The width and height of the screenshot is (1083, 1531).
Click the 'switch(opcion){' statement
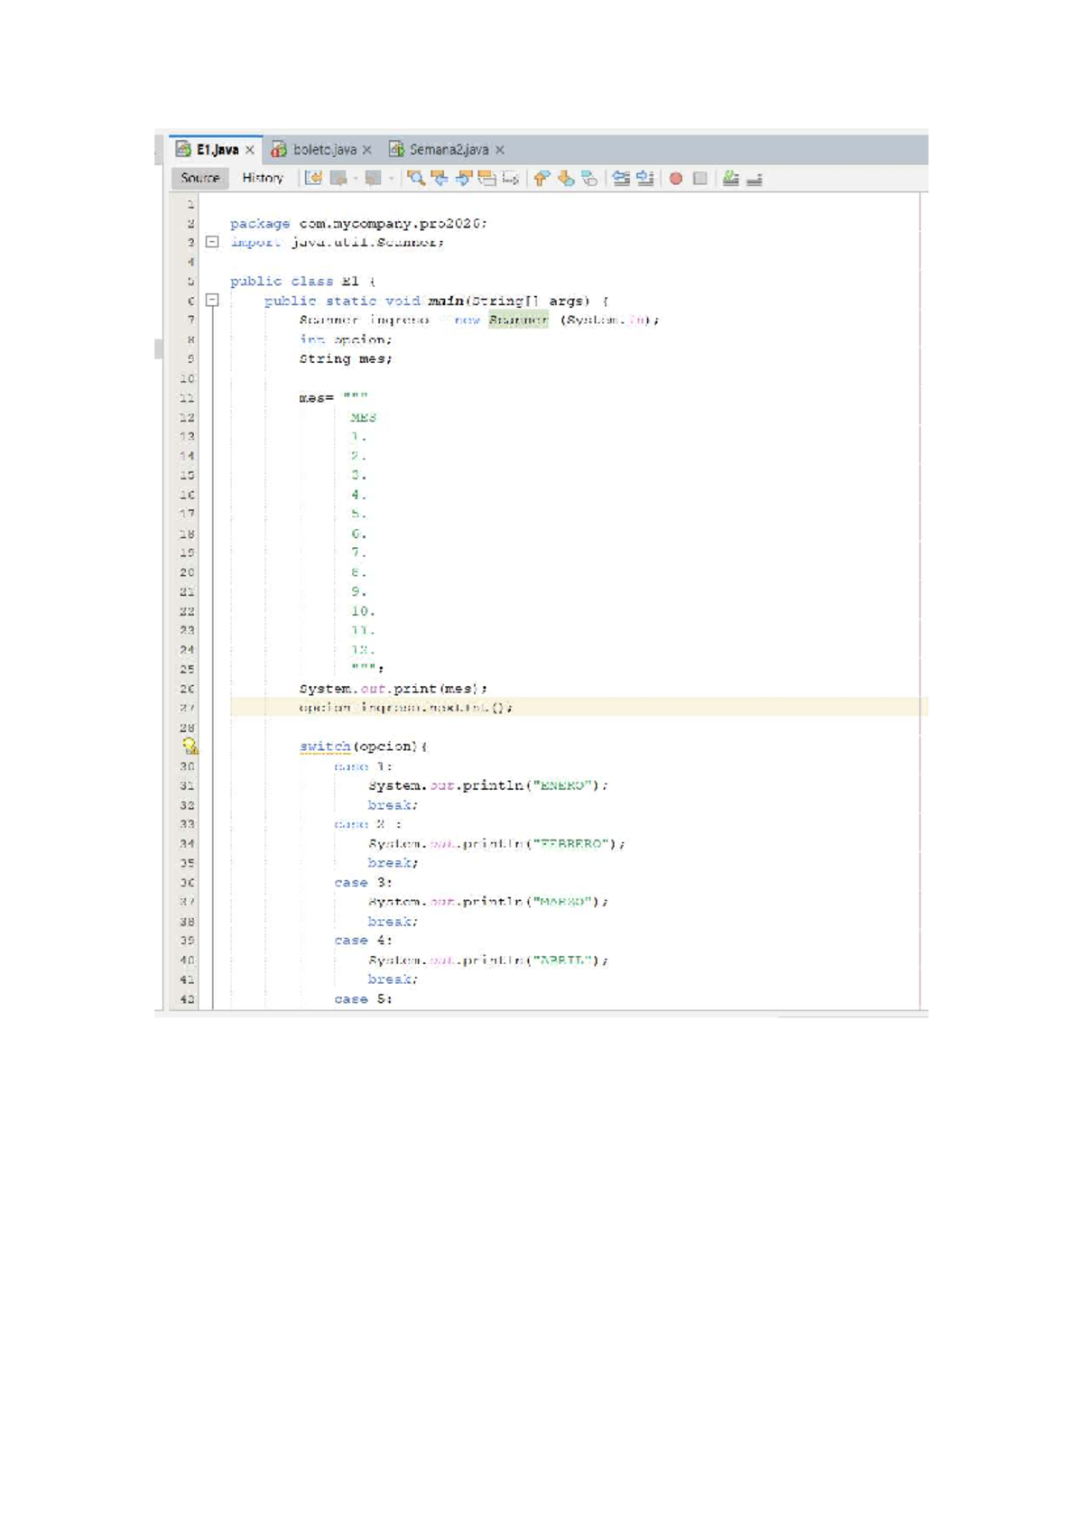pos(364,746)
